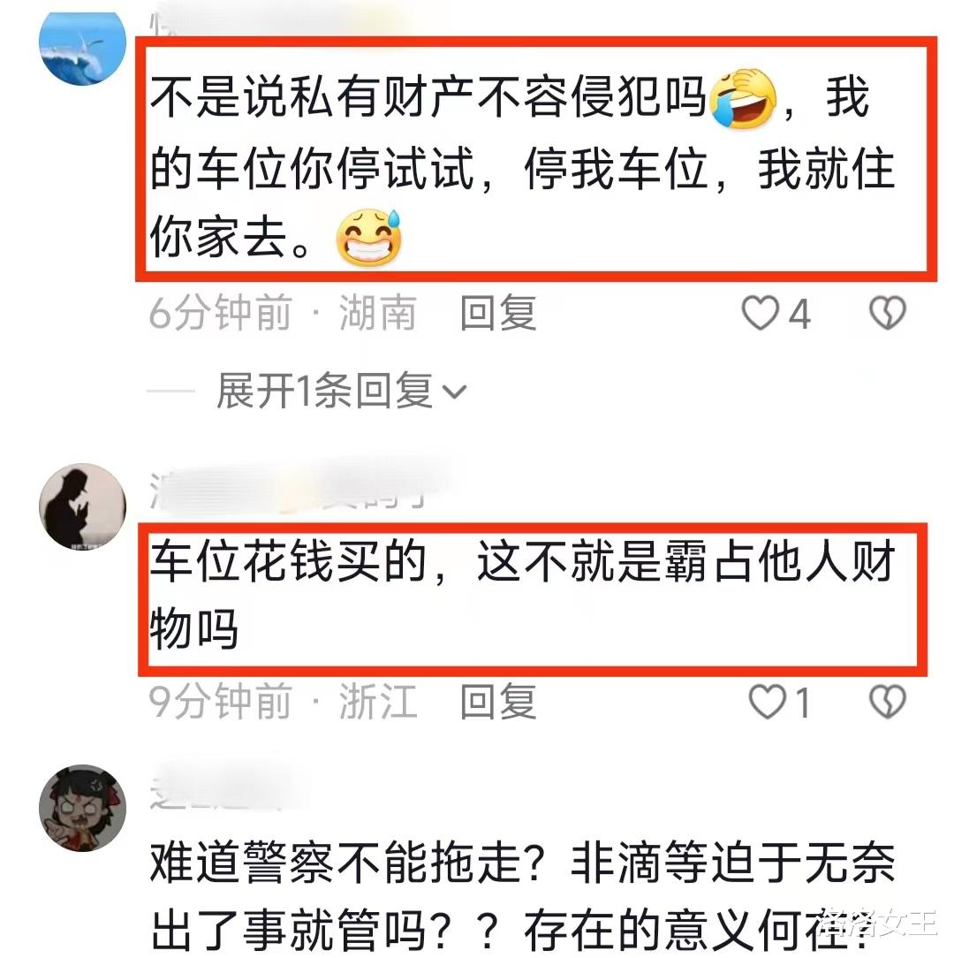
Task: Open the silhouette man avatar profile
Action: pos(82,506)
